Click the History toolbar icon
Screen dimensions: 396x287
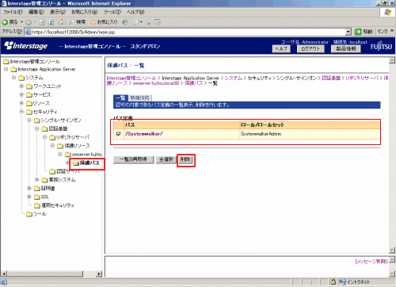[x=125, y=22]
